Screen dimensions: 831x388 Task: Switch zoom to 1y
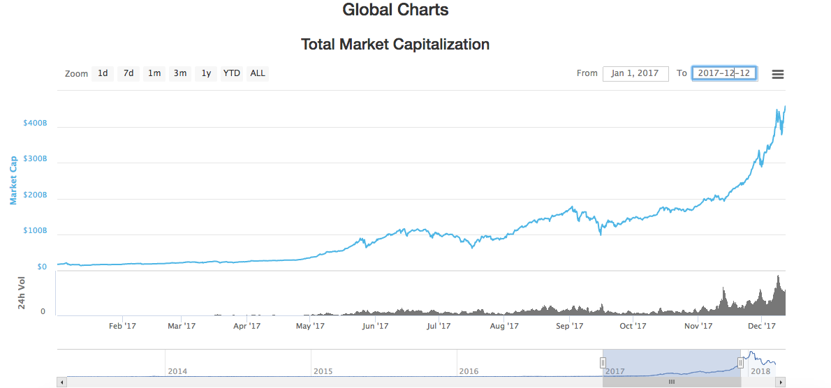point(206,73)
